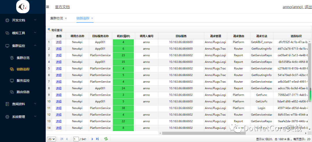Viewport: 312px width, 142px height.
Task: Go to next page arrow
Action: [x=92, y=139]
